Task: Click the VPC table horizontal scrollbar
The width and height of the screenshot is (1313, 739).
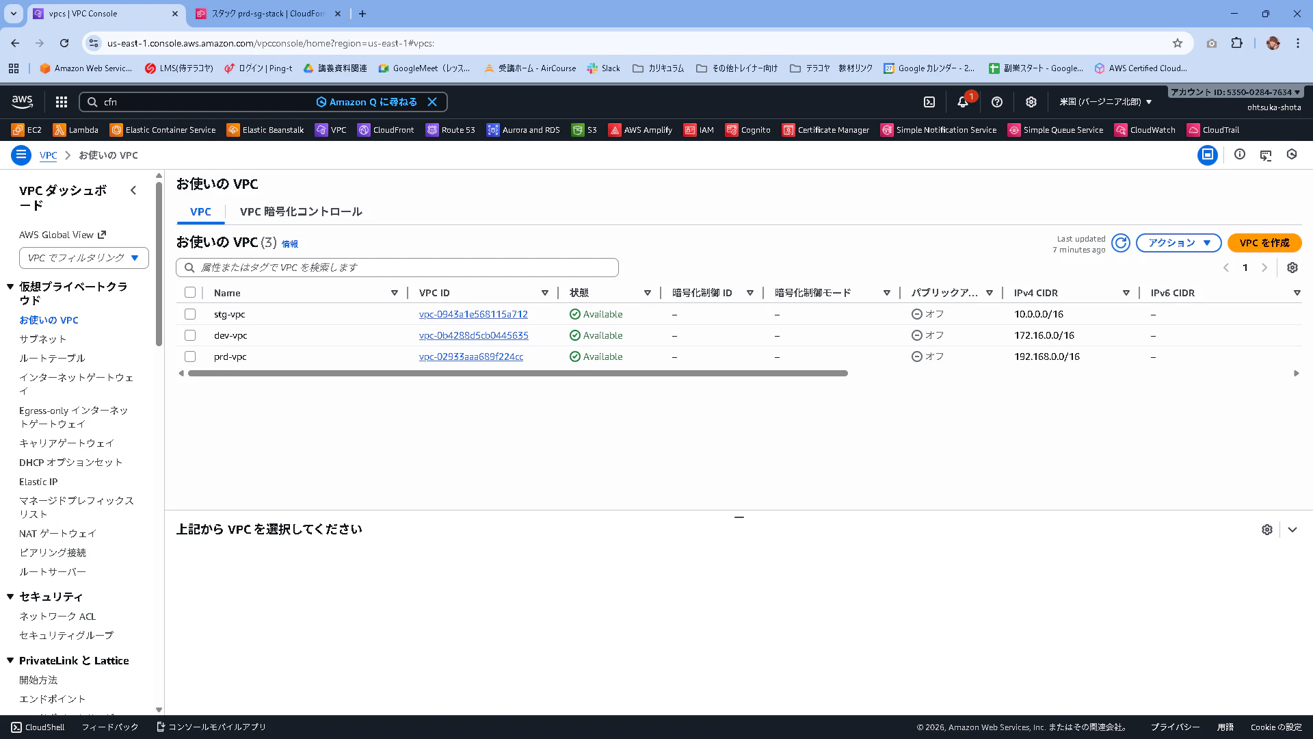Action: click(518, 374)
